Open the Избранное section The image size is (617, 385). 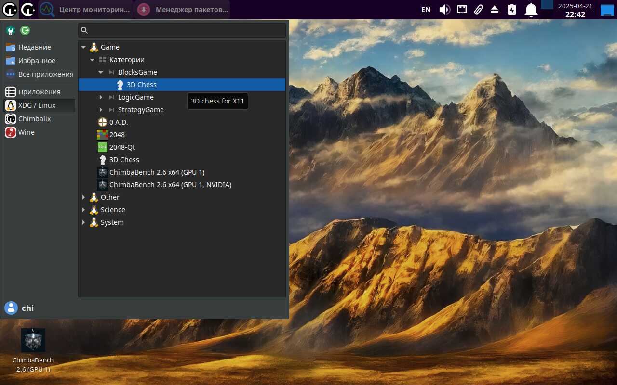coord(40,61)
